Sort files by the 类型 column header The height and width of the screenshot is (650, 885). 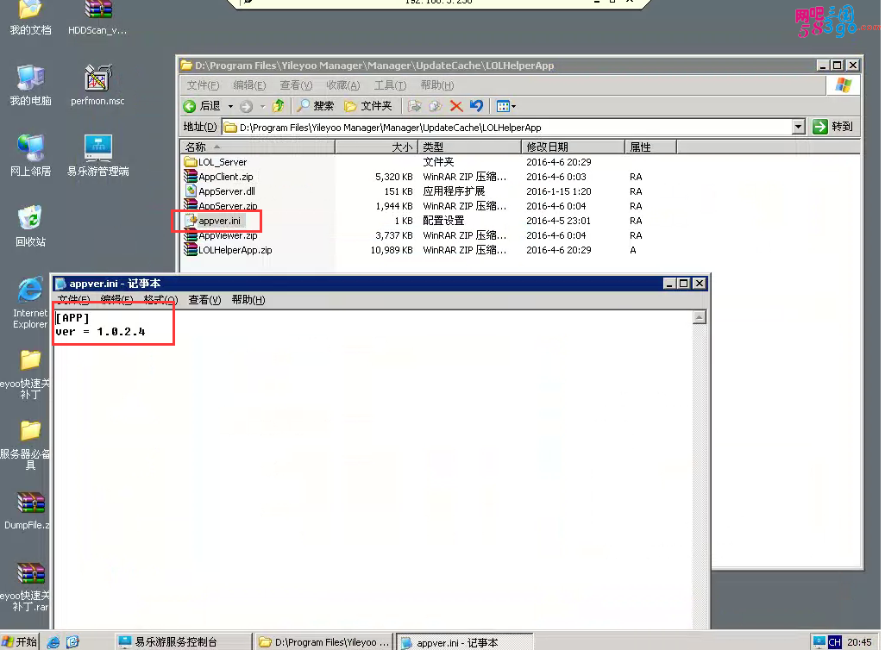click(x=469, y=147)
